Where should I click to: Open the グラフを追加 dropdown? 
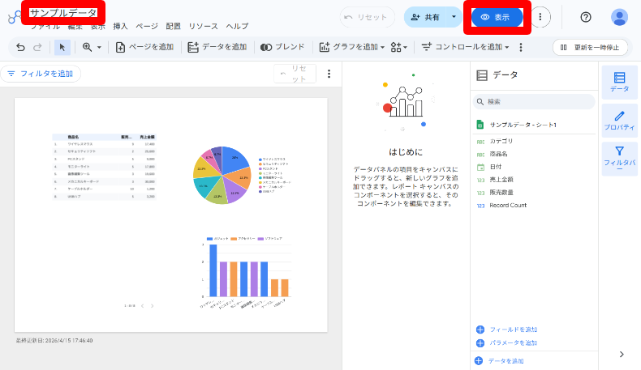coord(351,47)
